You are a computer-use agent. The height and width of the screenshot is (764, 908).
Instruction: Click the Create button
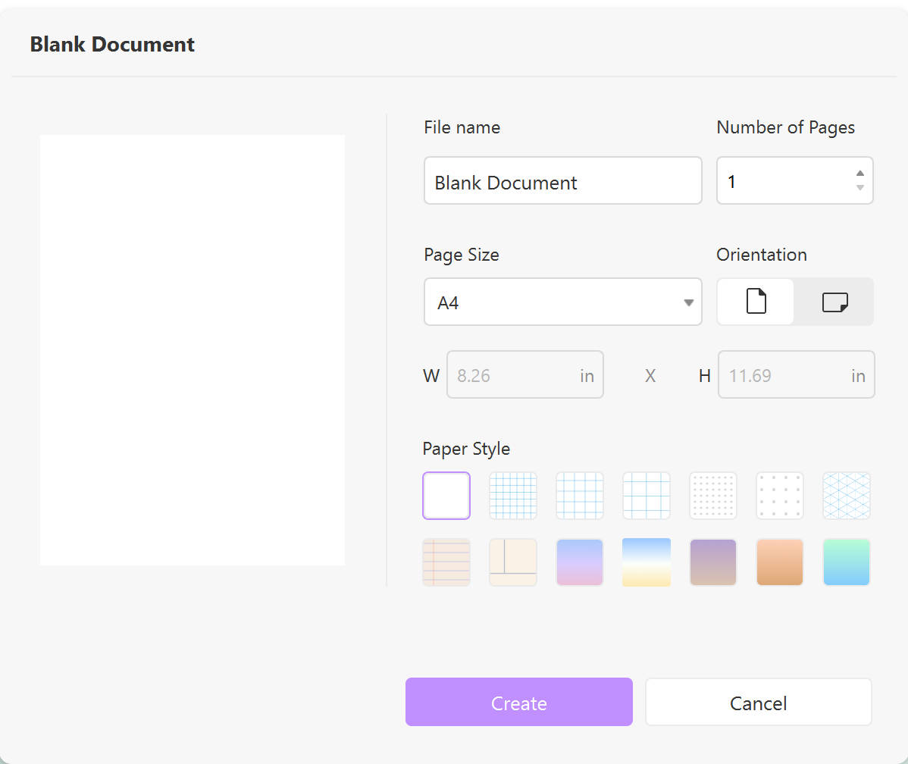518,702
